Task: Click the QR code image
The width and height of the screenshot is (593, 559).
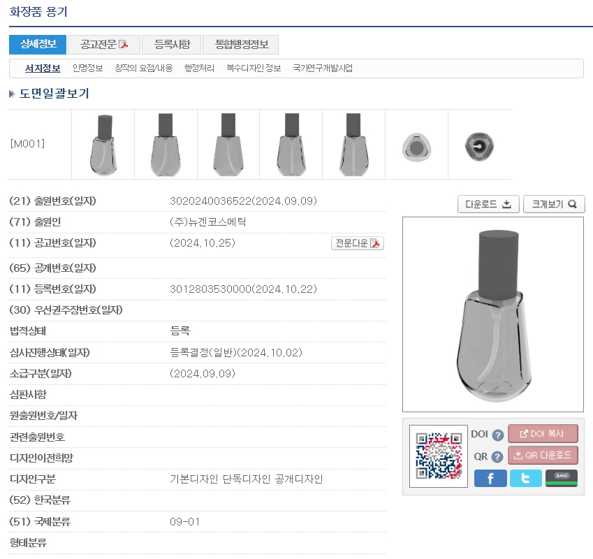Action: tap(439, 456)
